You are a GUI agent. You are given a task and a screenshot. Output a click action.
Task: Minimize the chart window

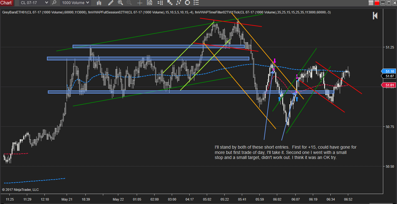tap(383, 3)
